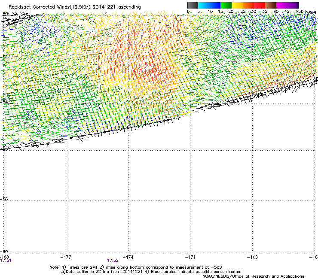This screenshot has width=318, height=279.
Task: Click the orange 25-30 knots legend swatch
Action: [248, 5]
